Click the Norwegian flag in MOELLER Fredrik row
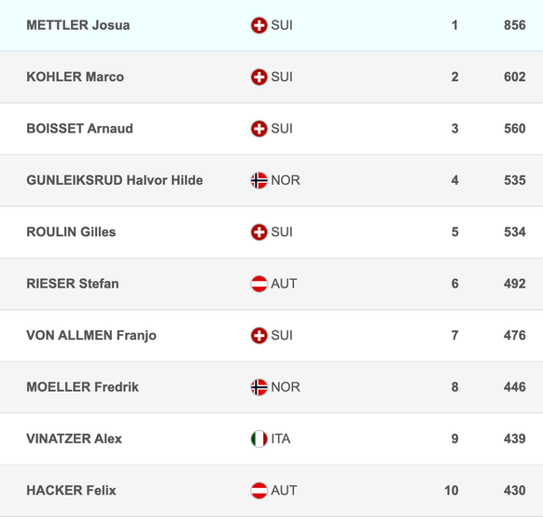This screenshot has height=517, width=543. pos(259,387)
